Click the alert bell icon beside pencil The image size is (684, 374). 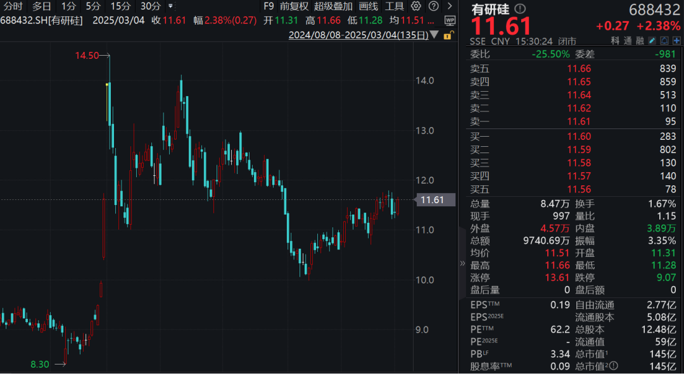[x=664, y=41]
